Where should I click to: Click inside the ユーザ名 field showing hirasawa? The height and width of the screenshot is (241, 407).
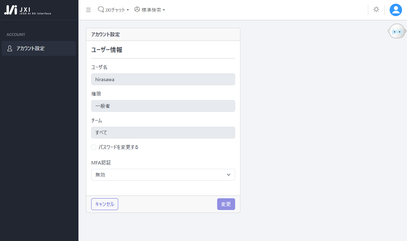pos(163,79)
